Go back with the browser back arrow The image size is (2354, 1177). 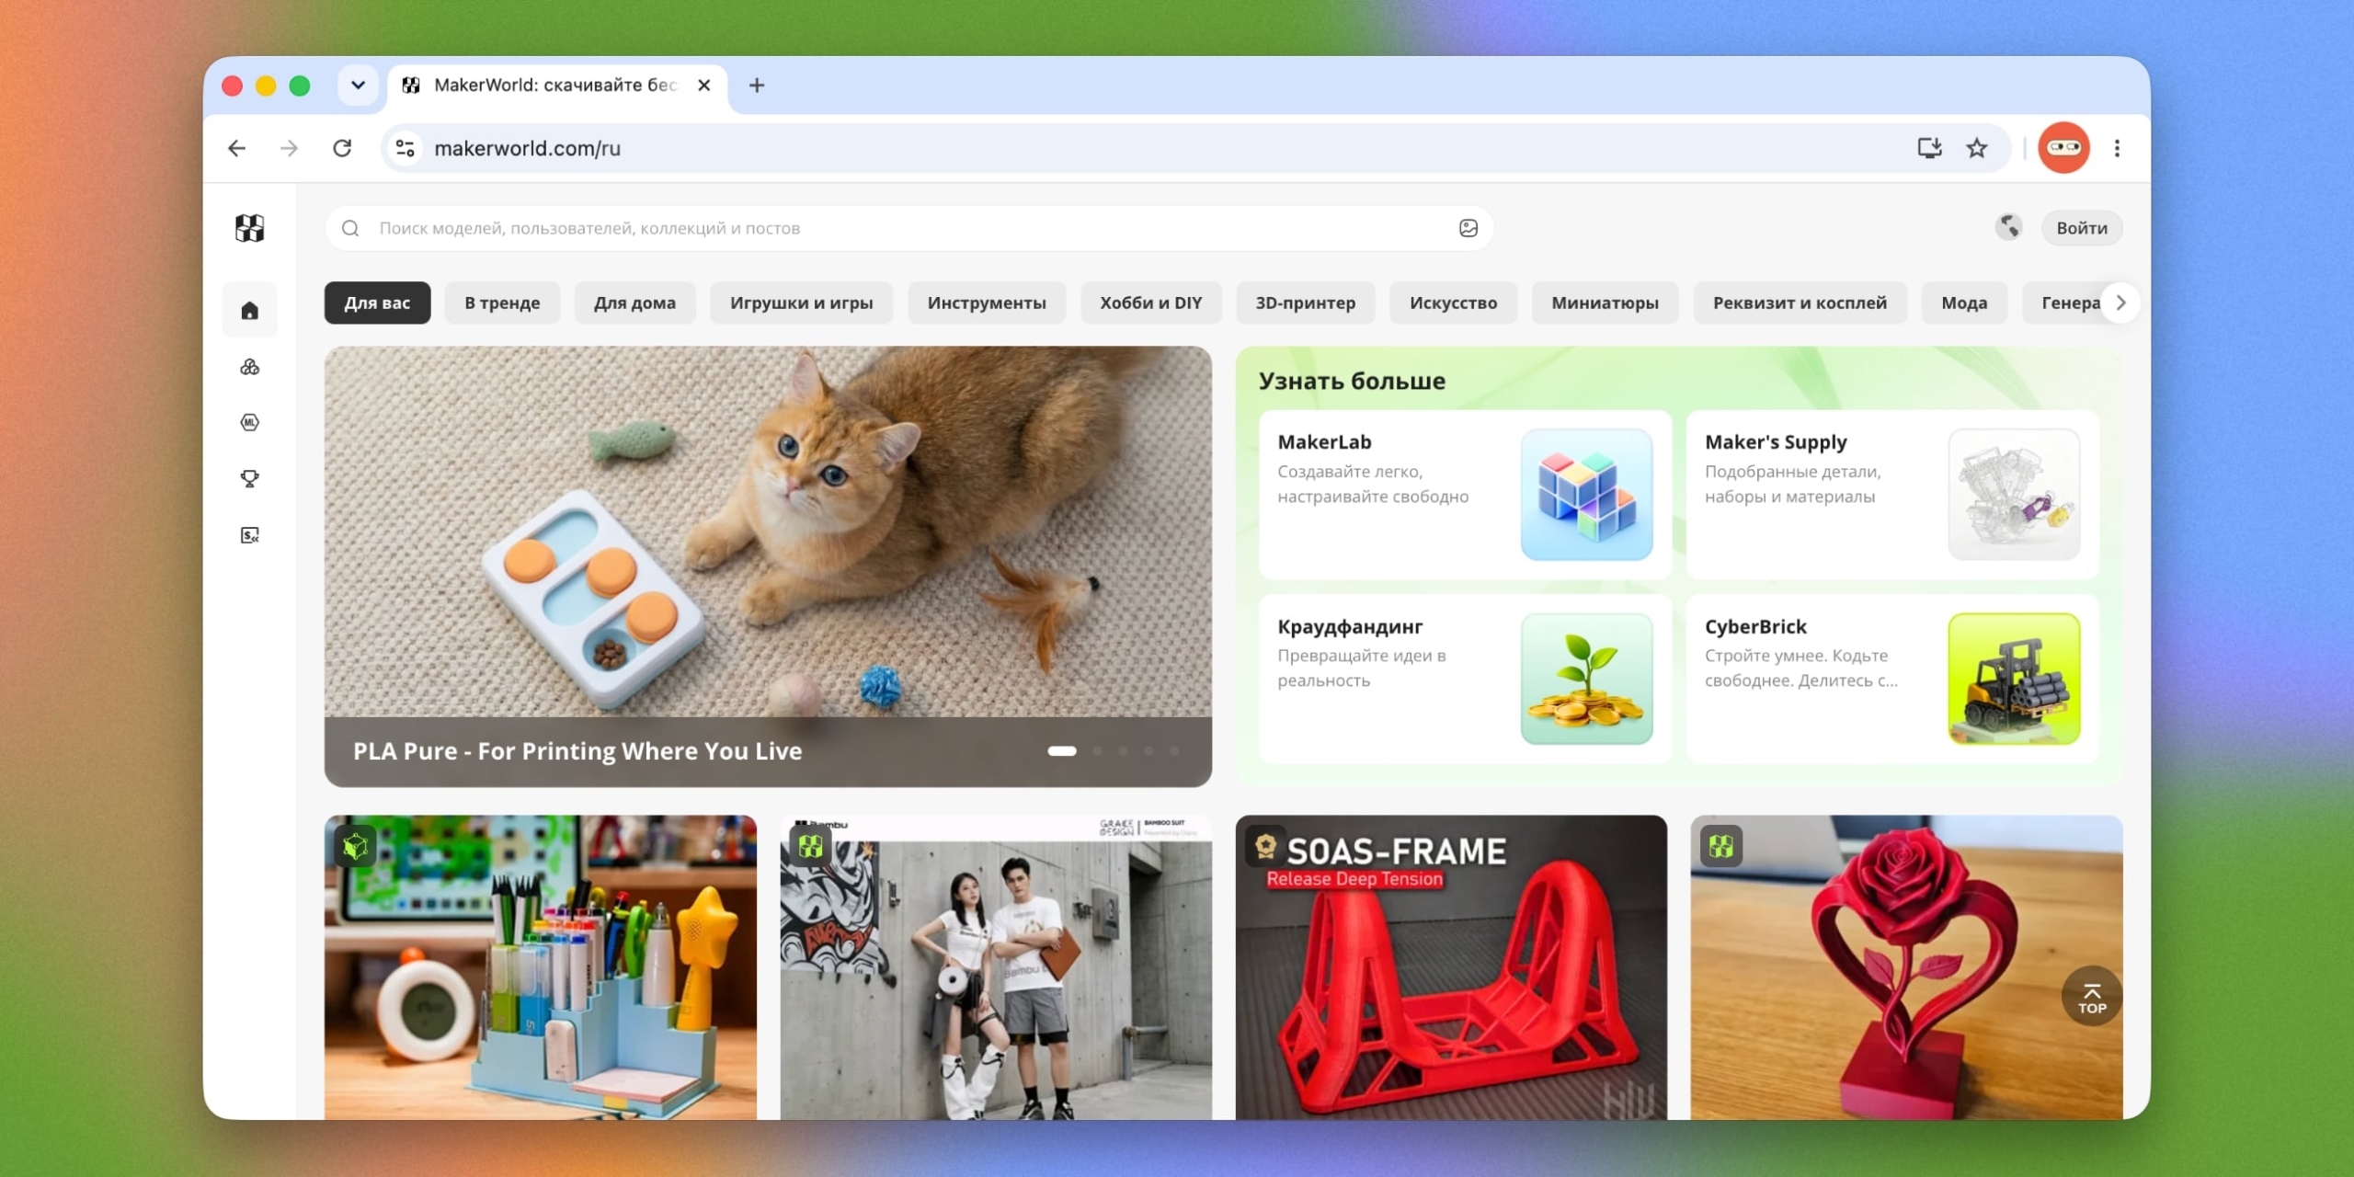coord(237,148)
